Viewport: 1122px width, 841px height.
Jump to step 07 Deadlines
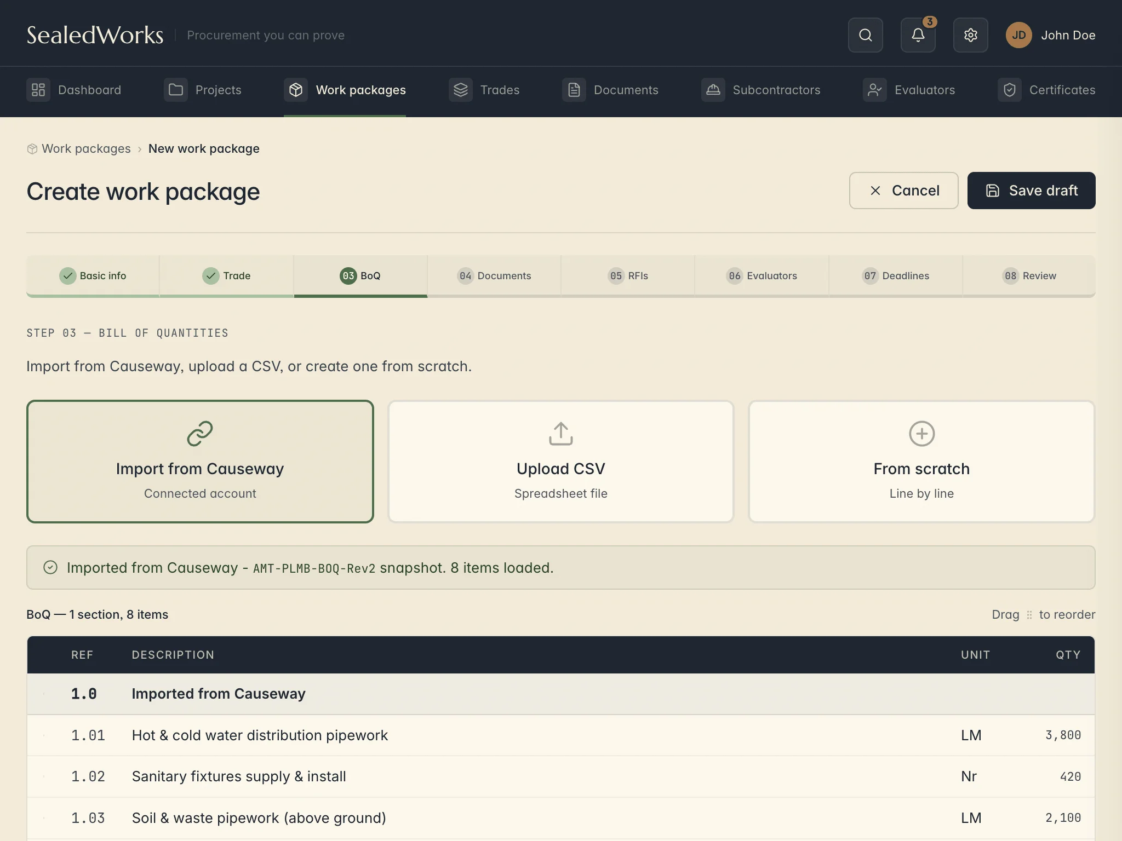[x=895, y=276]
